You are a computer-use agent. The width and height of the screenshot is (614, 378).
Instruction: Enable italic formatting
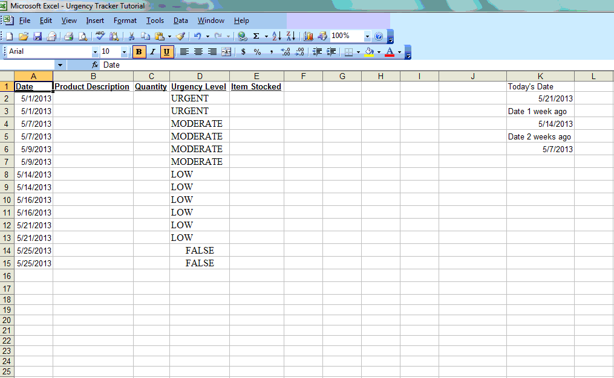pos(152,52)
